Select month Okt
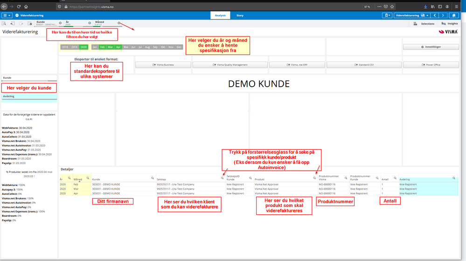 click(163, 47)
